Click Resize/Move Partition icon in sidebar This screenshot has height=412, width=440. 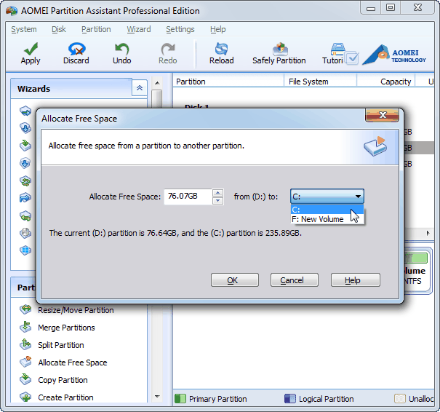click(25, 309)
